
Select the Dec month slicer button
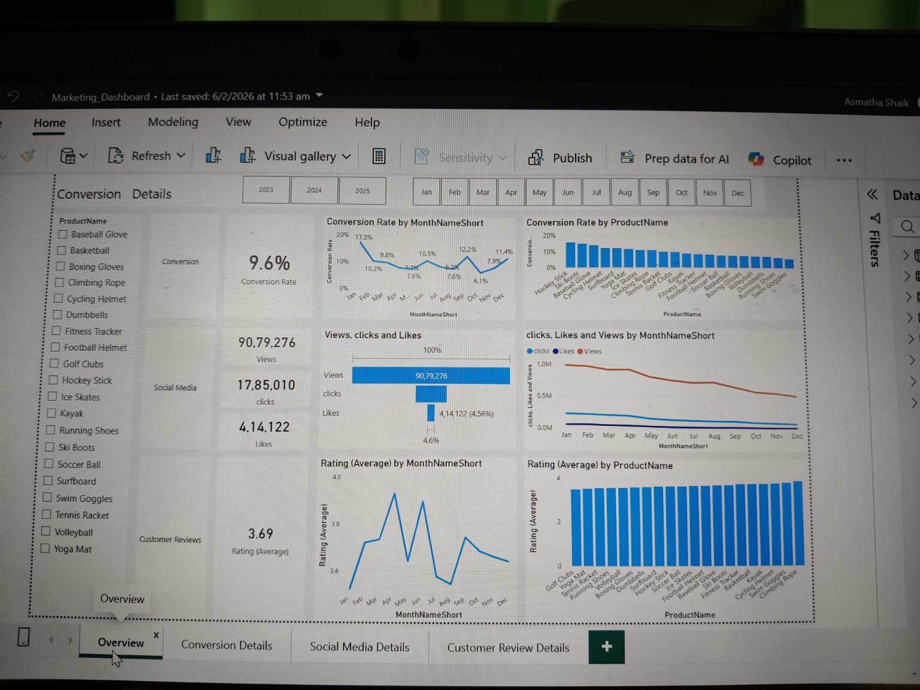[738, 193]
